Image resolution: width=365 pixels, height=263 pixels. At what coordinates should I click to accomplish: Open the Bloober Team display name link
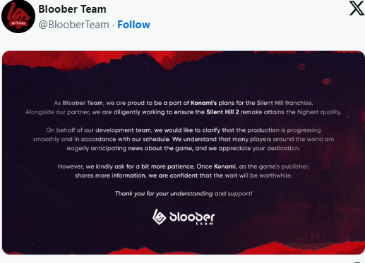click(x=72, y=9)
